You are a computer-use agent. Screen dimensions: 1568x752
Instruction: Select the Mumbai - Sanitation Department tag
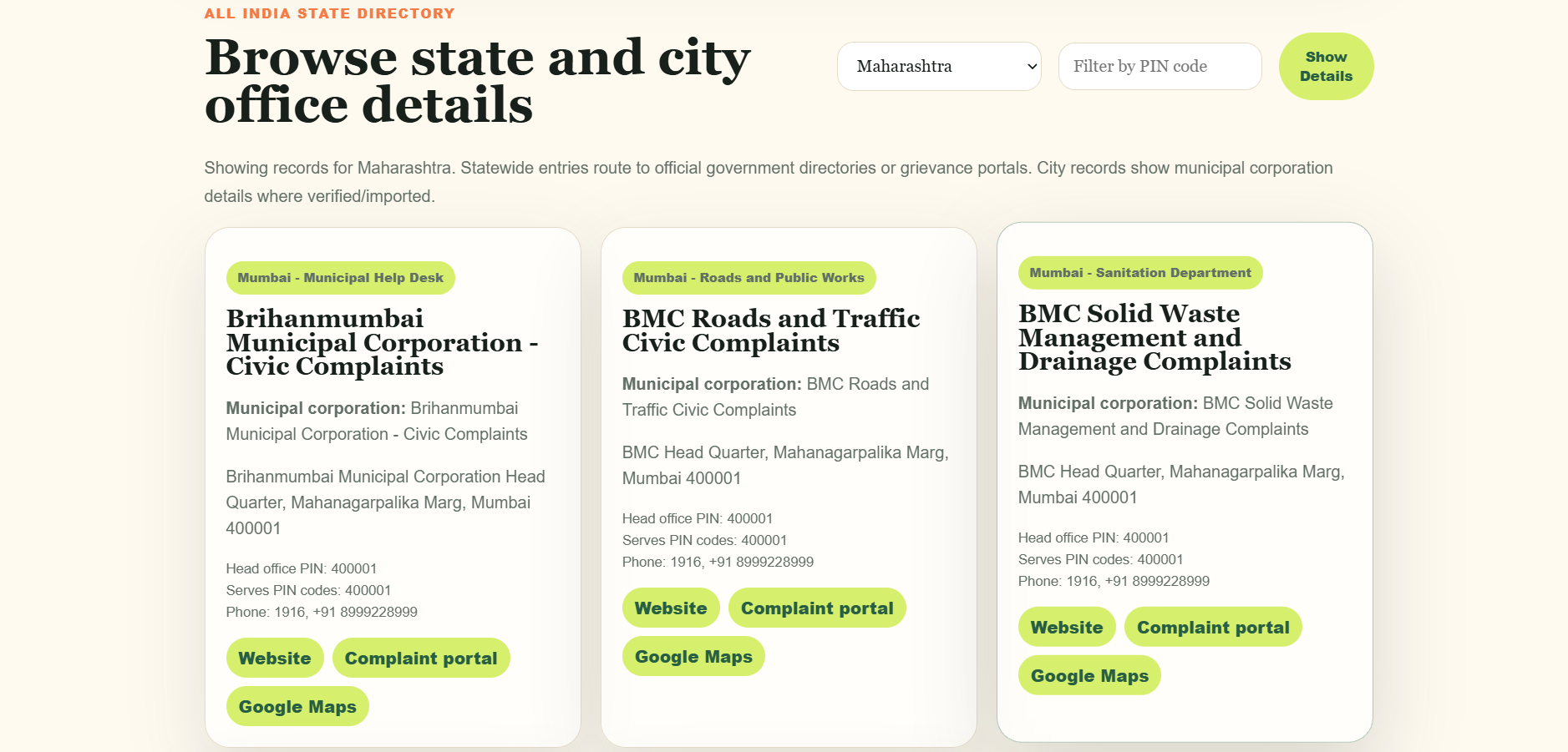pyautogui.click(x=1140, y=273)
